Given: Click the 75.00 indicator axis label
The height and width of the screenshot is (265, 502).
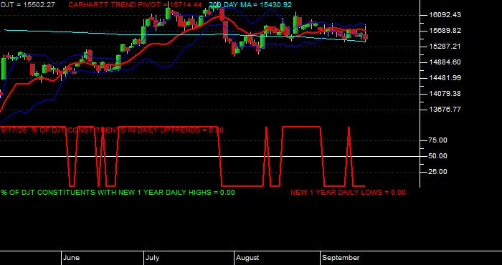Looking at the screenshot, I should coord(438,140).
